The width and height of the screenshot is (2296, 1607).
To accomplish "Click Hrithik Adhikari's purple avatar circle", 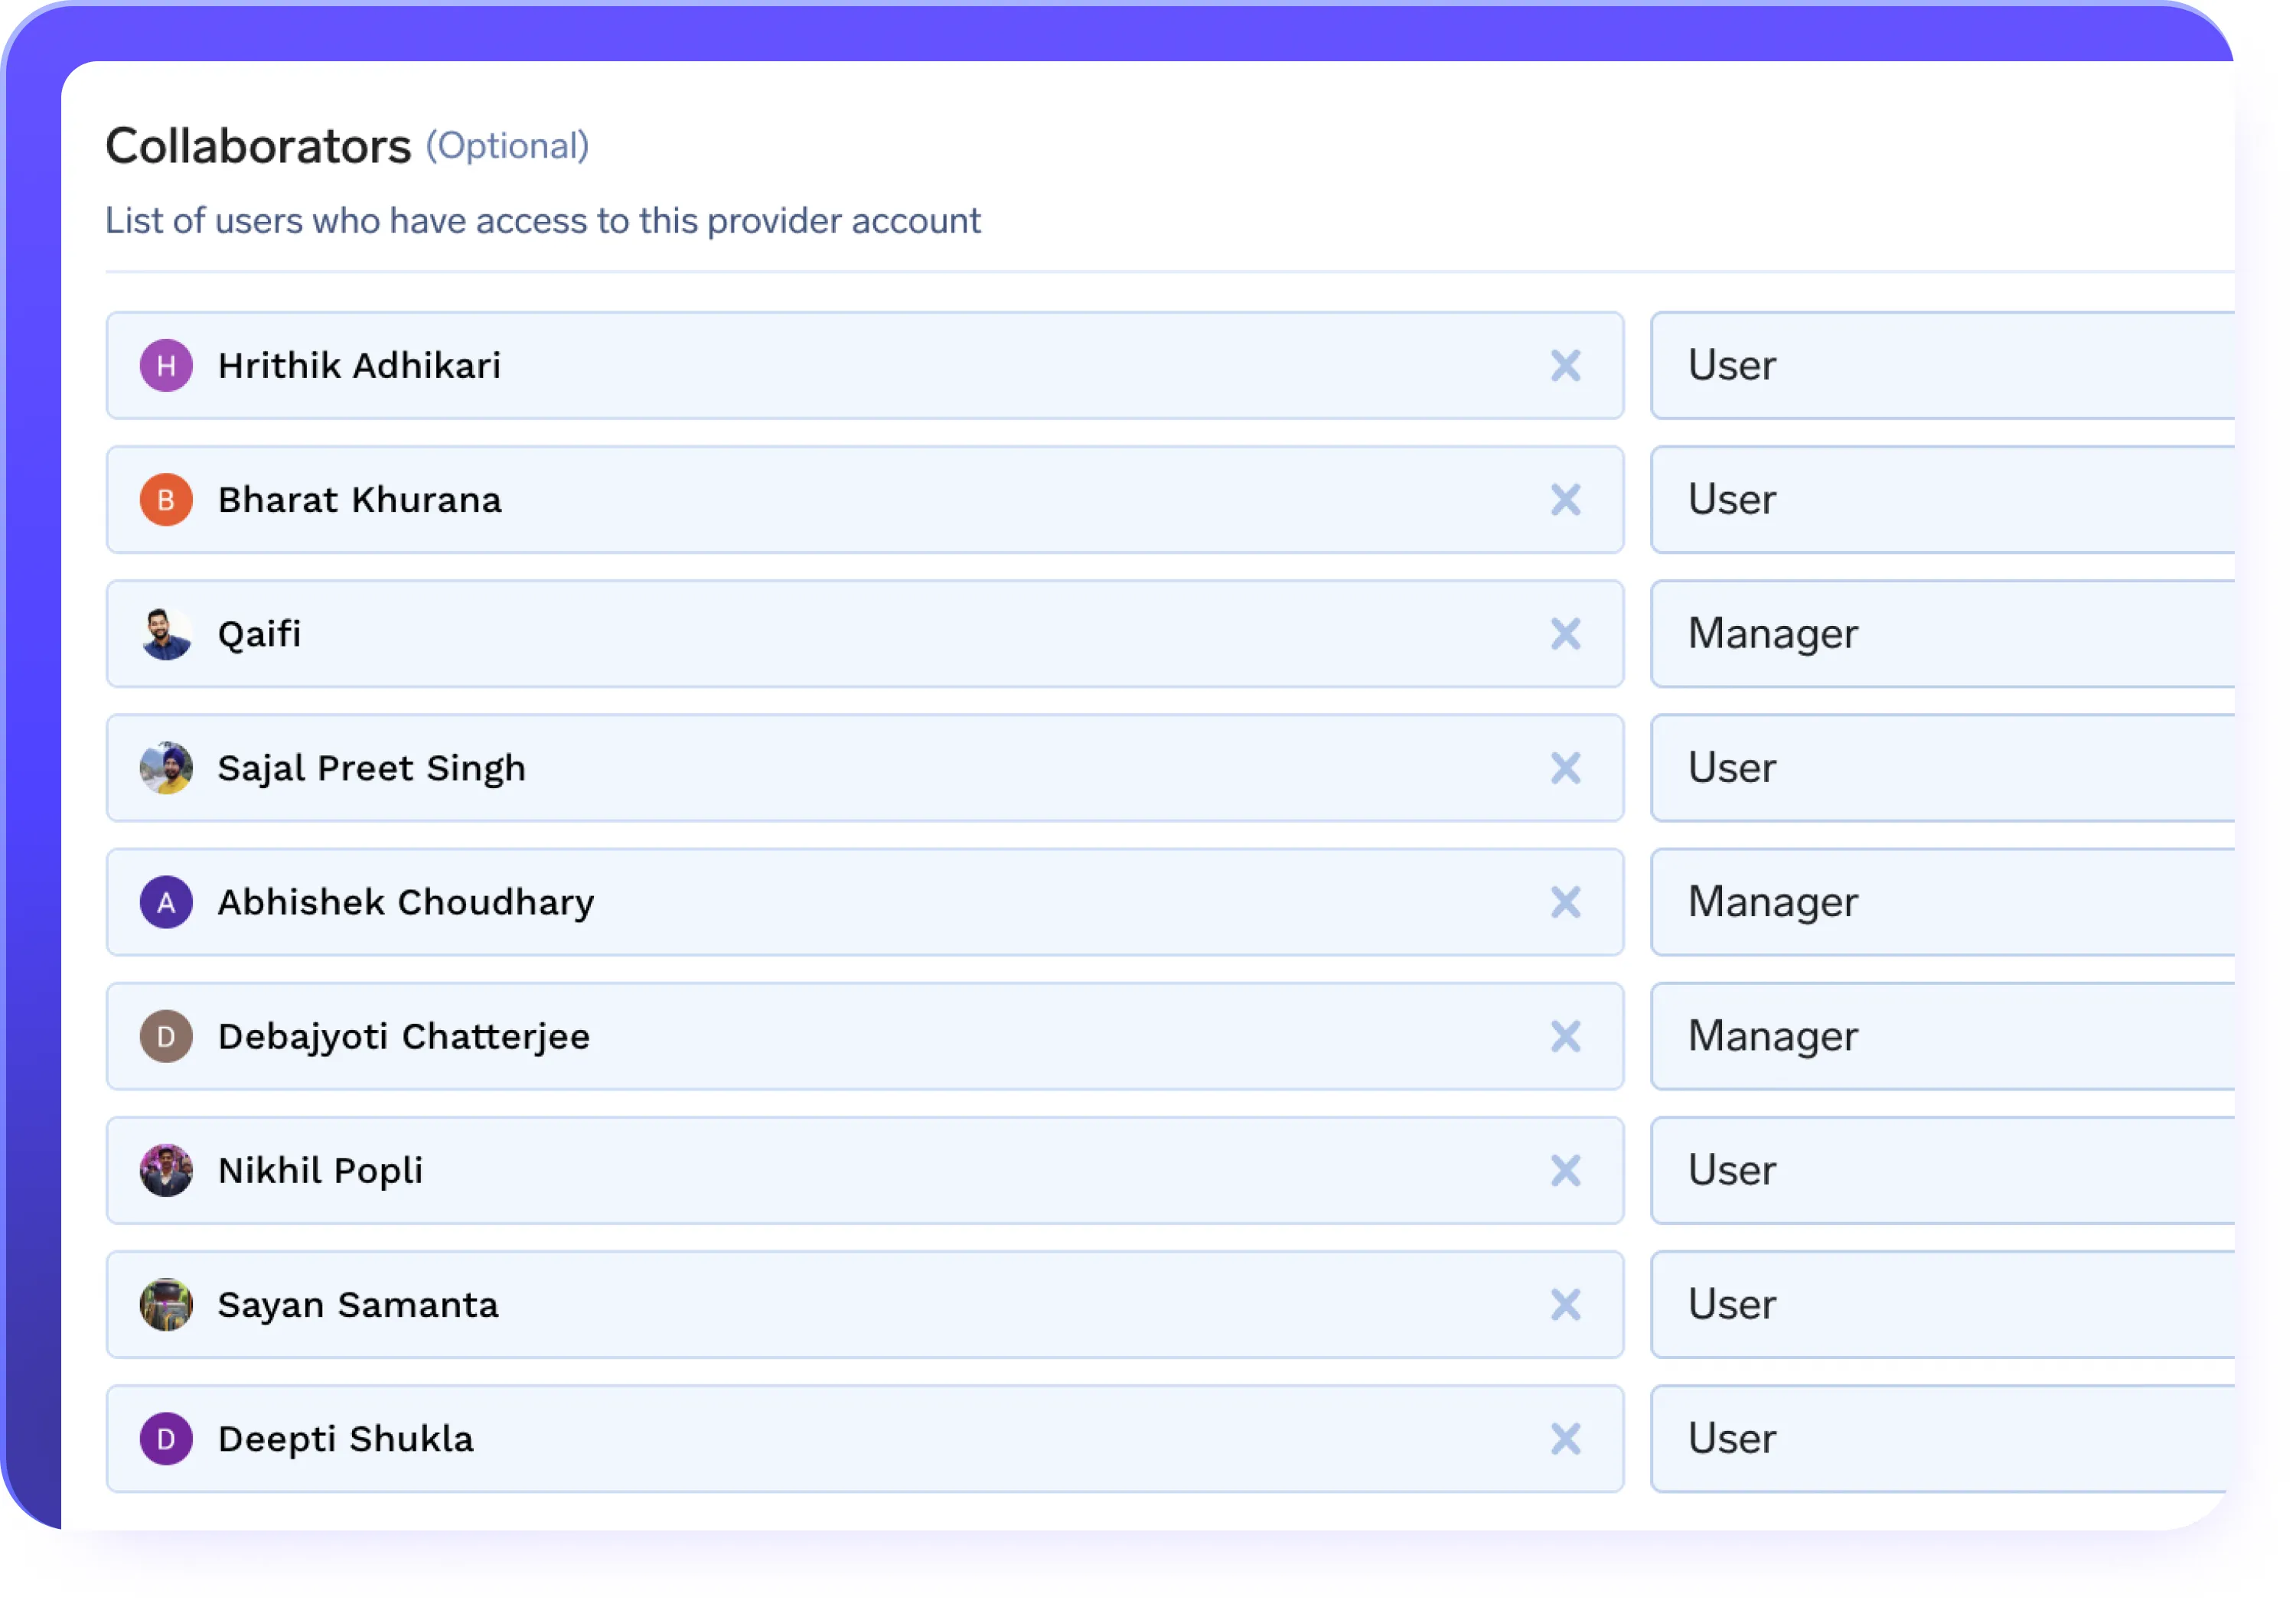I will (165, 365).
